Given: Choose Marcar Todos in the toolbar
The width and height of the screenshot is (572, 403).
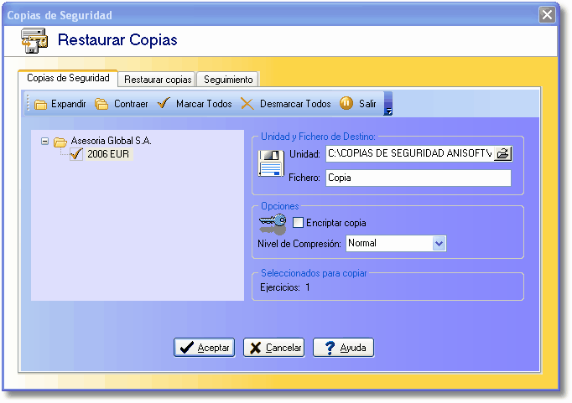Looking at the screenshot, I should click(204, 104).
